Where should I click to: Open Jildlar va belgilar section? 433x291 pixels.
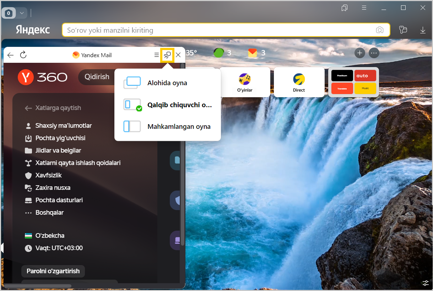[58, 150]
